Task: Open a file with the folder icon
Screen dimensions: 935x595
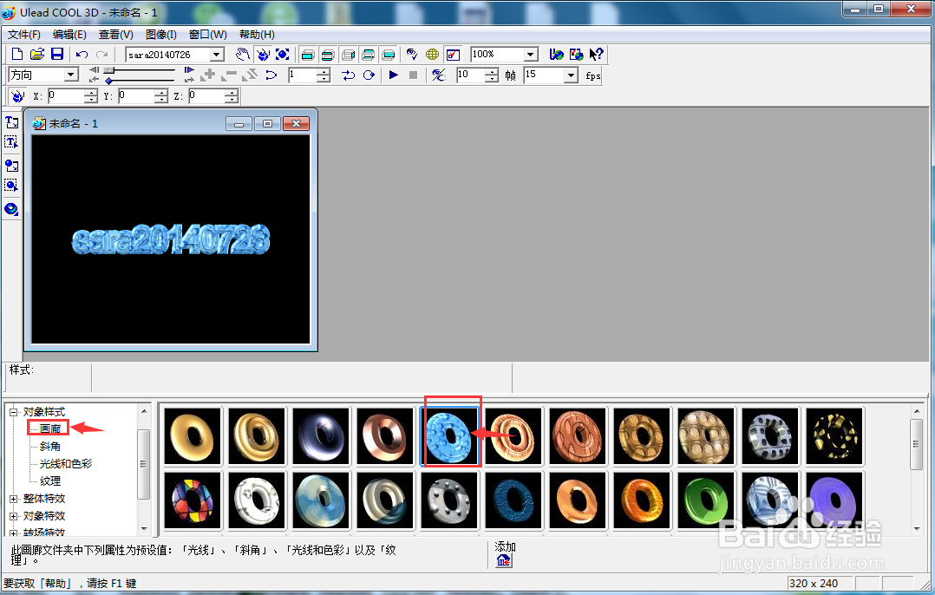Action: point(37,55)
